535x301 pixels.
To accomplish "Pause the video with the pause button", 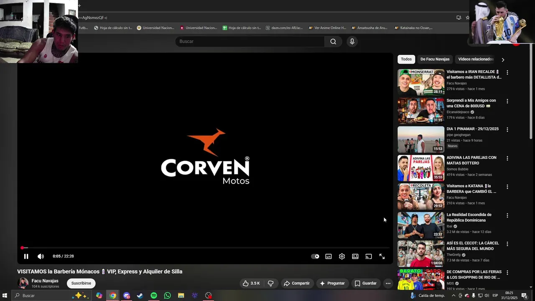I will tap(26, 256).
